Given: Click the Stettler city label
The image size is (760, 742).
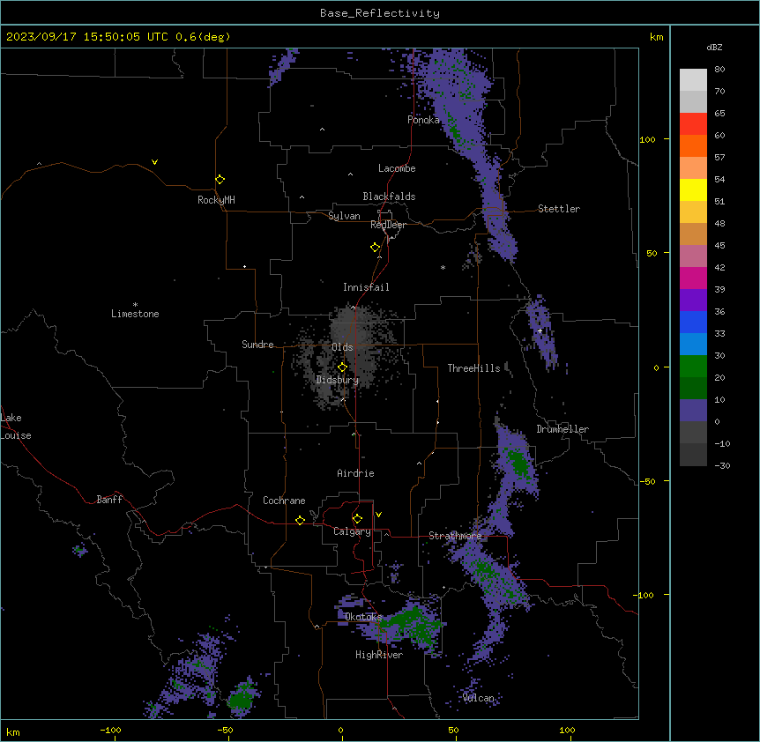Looking at the screenshot, I should click(x=559, y=209).
